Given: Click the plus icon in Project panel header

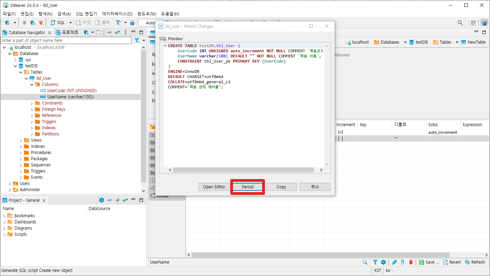Looking at the screenshot, I should [118, 200].
